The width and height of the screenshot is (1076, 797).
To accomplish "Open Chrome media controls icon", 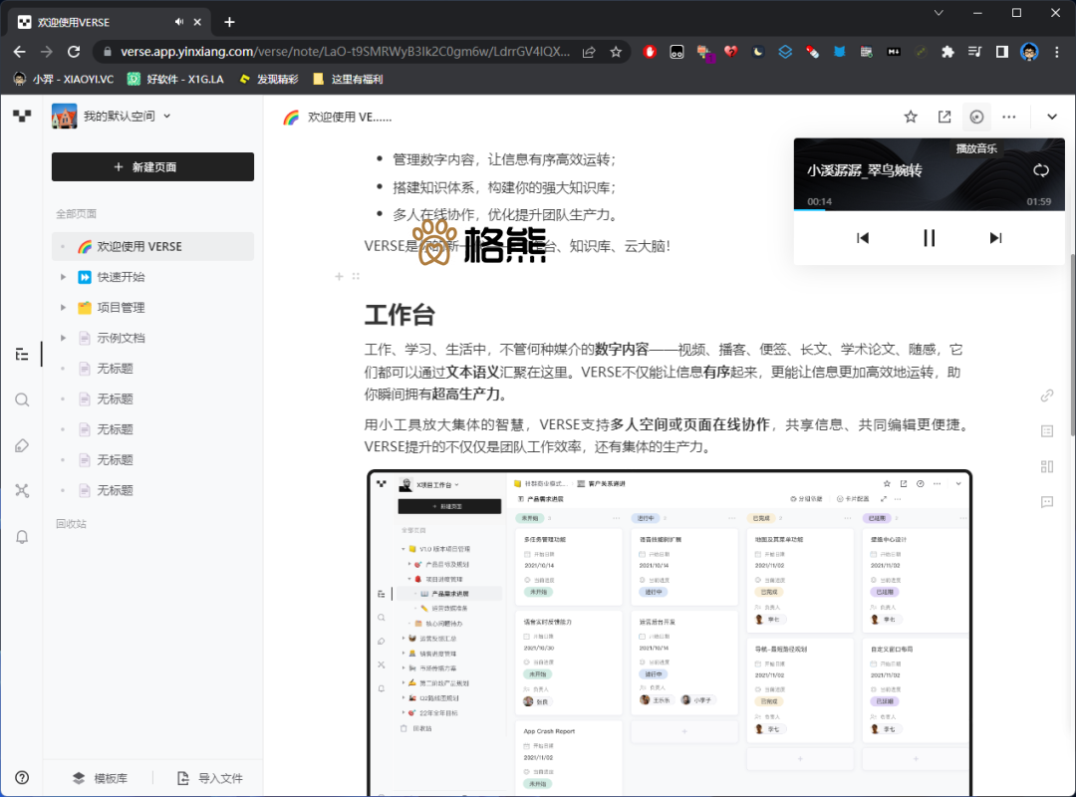I will [x=974, y=52].
